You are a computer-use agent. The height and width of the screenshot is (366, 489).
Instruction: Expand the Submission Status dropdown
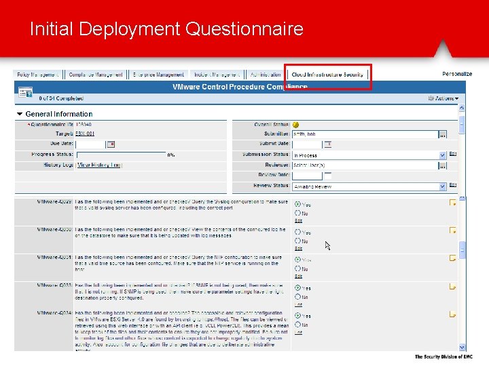coord(443,155)
